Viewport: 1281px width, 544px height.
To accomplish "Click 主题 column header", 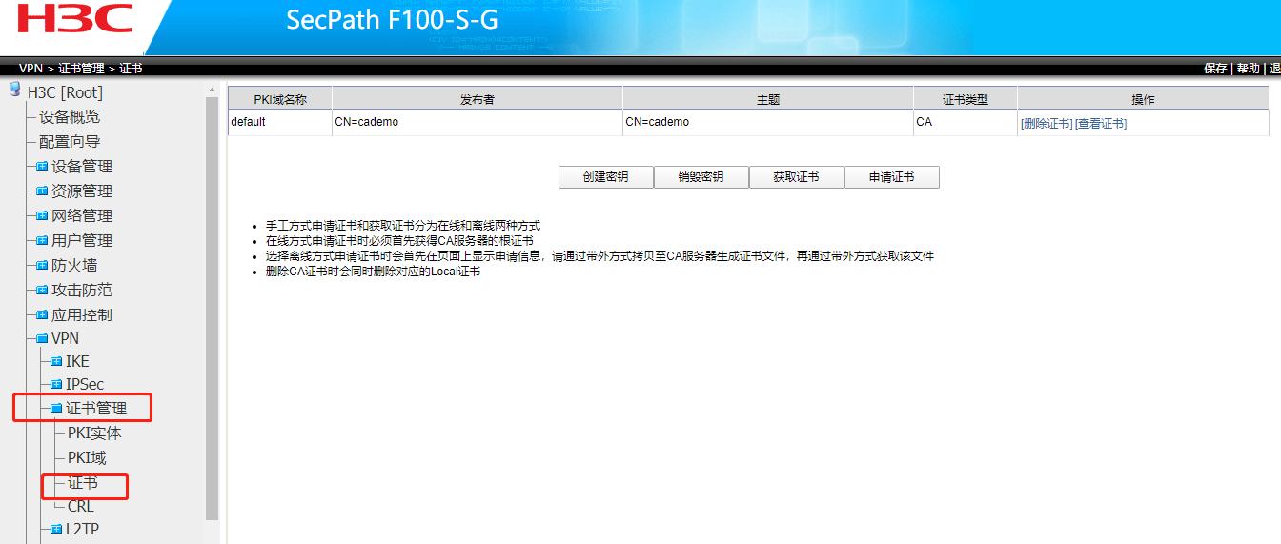I will tap(768, 99).
